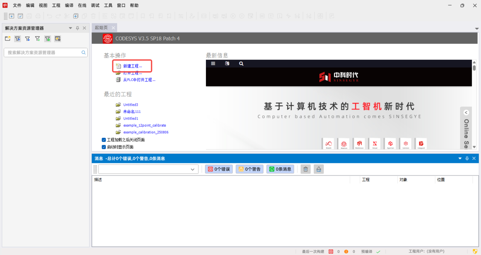The image size is (481, 255).
Task: Click the solution explorer search field
Action: [x=45, y=52]
